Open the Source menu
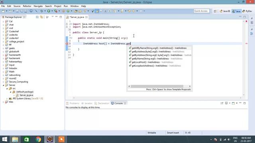 pos(17,6)
